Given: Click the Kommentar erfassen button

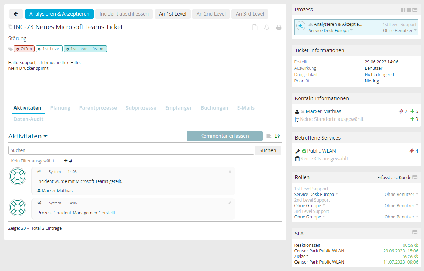Looking at the screenshot, I should (x=224, y=136).
